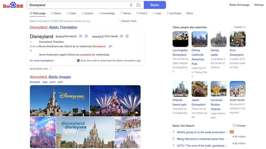Viewport: 266px width, 149px height.
Task: Open Disneyland - Baidu Translation result
Action: tap(53, 27)
